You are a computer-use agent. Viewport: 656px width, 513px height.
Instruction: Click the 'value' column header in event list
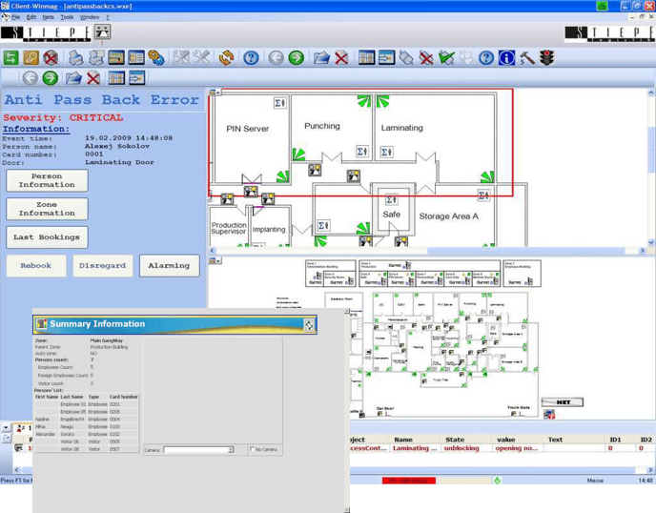(x=505, y=440)
